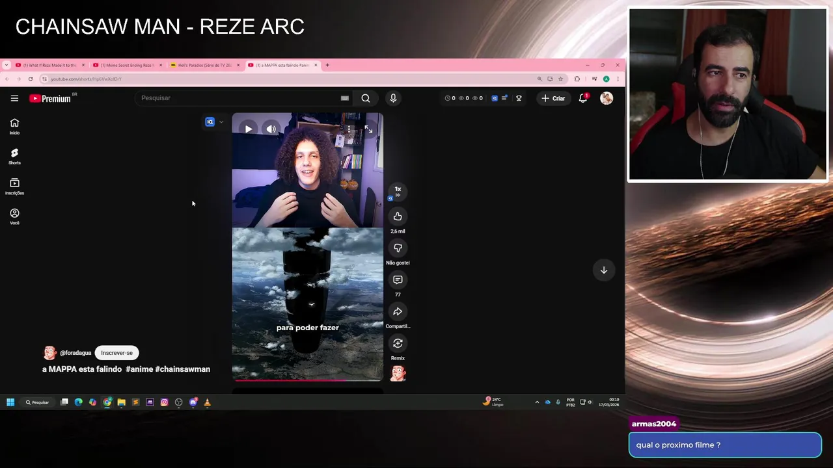The width and height of the screenshot is (833, 468).
Task: Click the Não gostei dislike button
Action: point(398,248)
